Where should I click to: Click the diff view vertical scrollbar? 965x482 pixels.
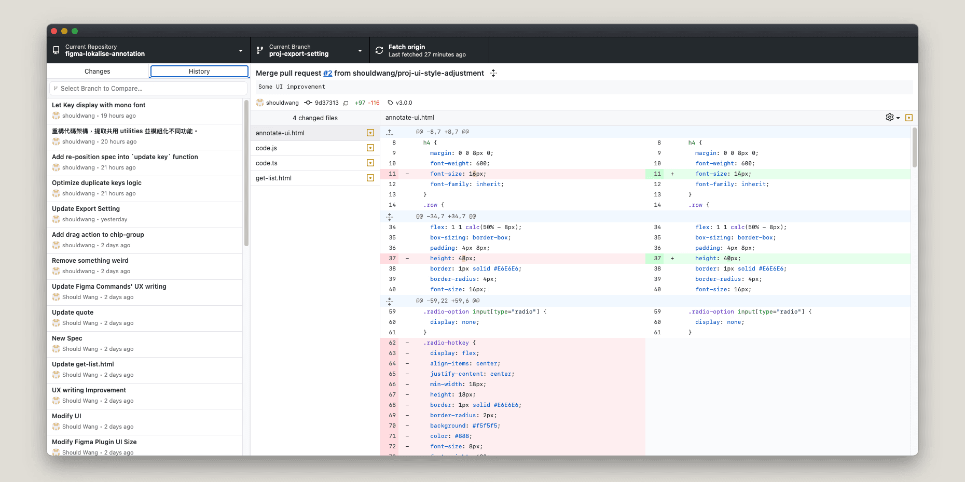tap(915, 148)
